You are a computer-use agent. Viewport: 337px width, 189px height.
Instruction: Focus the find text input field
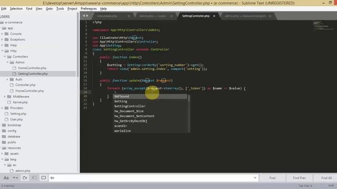pyautogui.click(x=153, y=178)
